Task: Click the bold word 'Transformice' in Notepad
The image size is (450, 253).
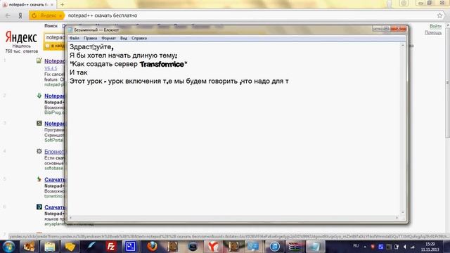Action: pos(162,64)
